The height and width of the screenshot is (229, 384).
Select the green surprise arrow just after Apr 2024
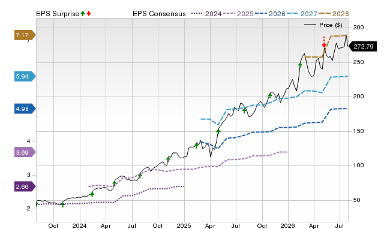(115, 183)
